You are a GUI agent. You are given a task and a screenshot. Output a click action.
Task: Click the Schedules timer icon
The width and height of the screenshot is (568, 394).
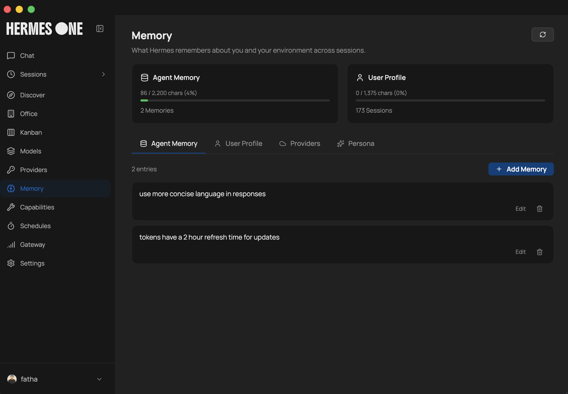pyautogui.click(x=11, y=226)
